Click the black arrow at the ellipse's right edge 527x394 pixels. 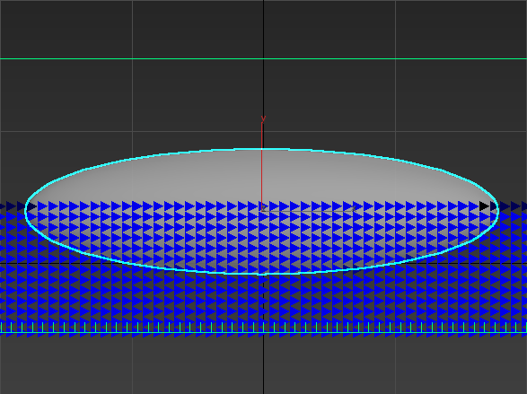484,206
